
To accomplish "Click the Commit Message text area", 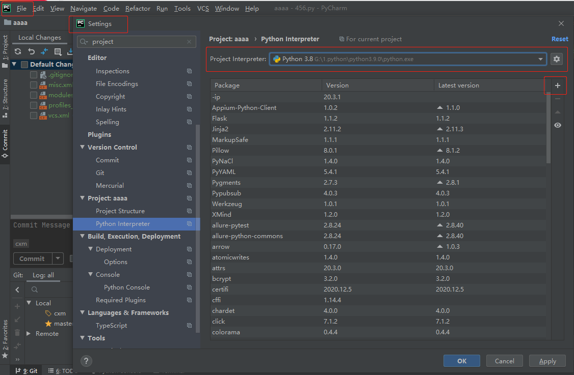I will point(41,225).
